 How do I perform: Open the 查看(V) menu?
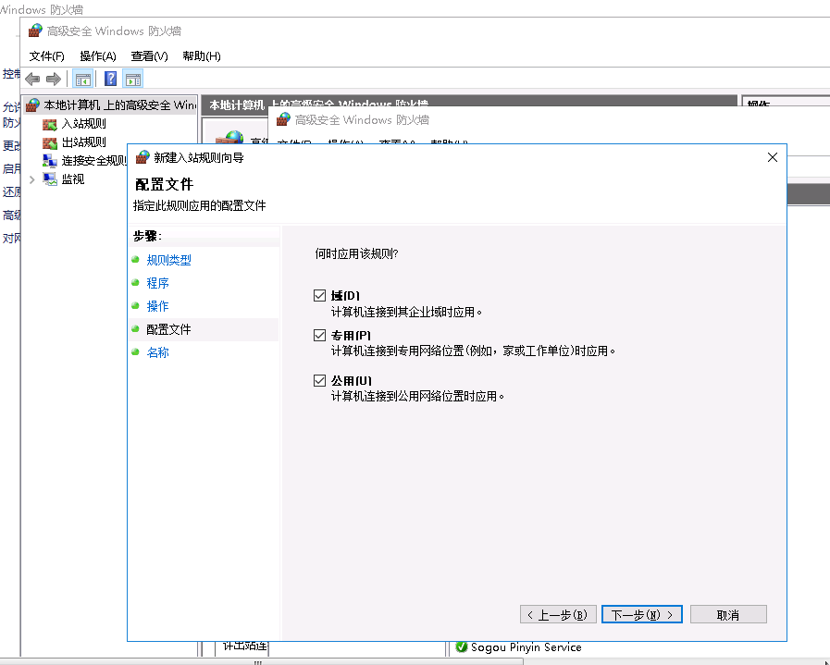coord(149,55)
